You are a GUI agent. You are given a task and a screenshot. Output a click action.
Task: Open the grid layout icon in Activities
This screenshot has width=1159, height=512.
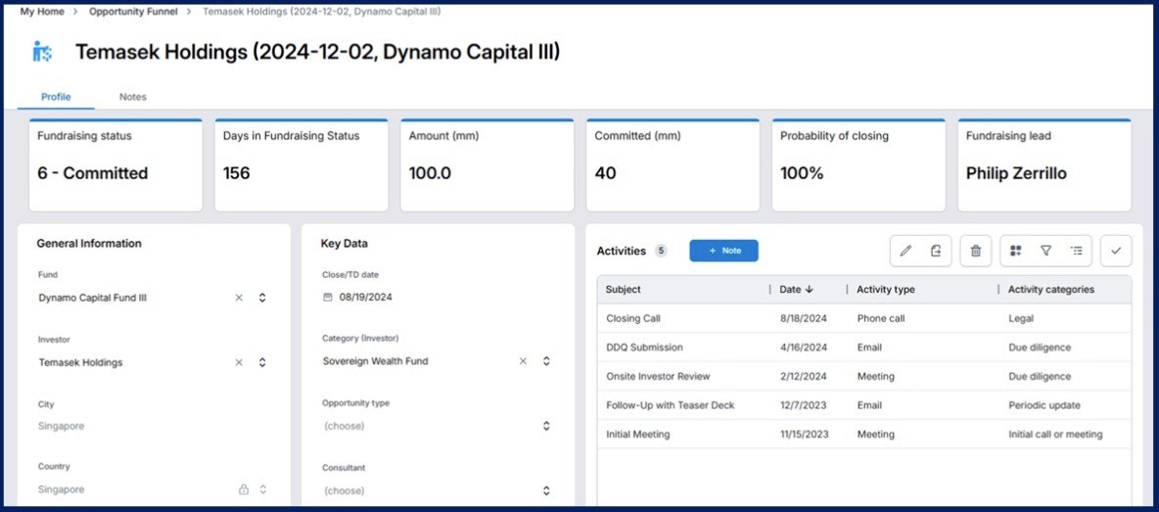[x=1016, y=251]
